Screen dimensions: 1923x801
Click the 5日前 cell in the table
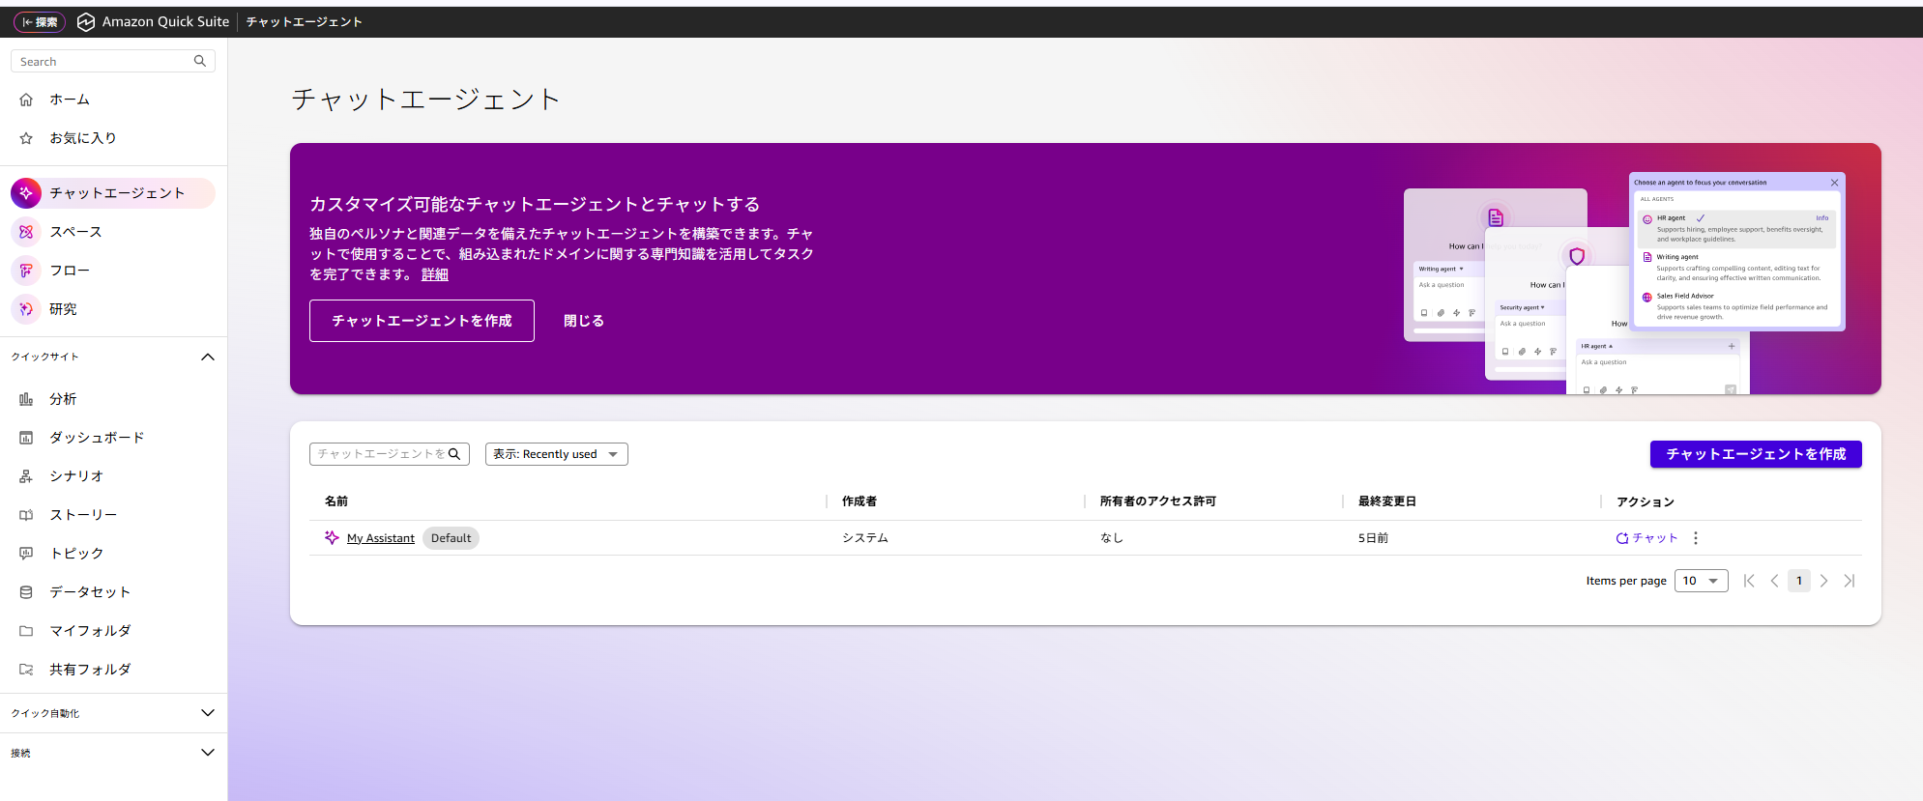[x=1374, y=538]
